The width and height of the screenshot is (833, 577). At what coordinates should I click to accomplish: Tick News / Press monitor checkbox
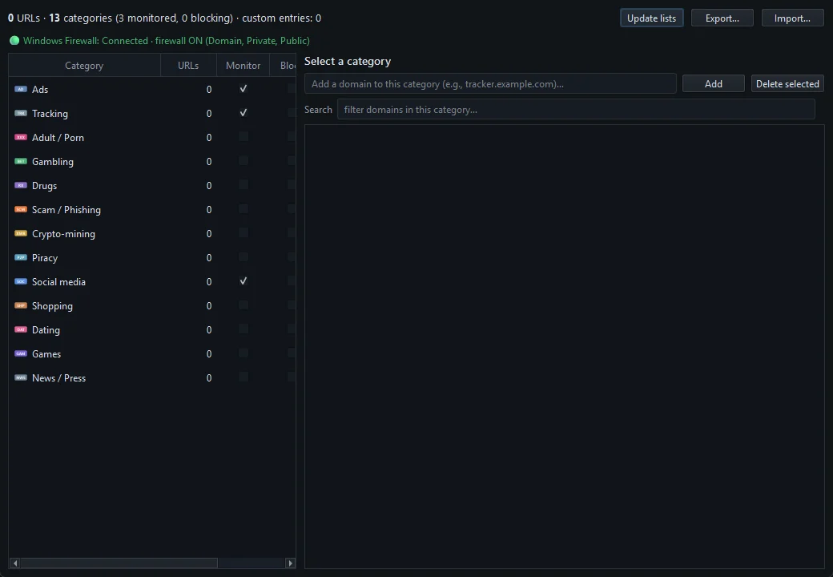tap(243, 377)
